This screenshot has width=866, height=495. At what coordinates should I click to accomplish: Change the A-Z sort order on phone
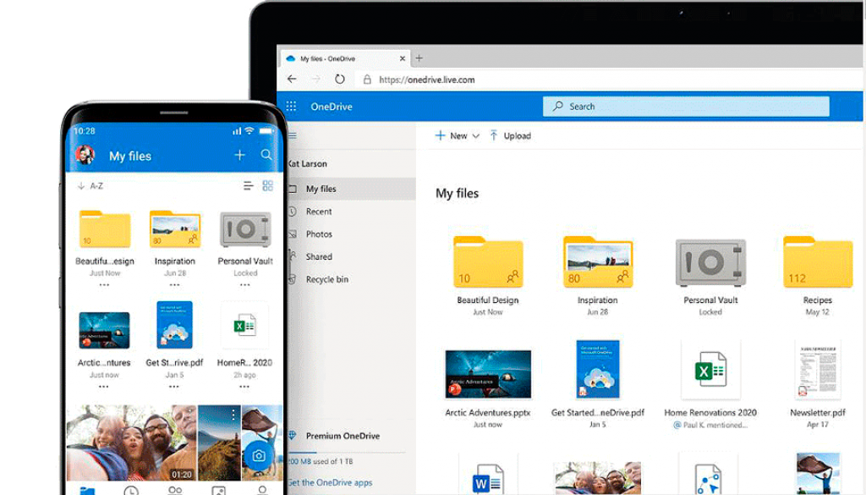tap(90, 186)
